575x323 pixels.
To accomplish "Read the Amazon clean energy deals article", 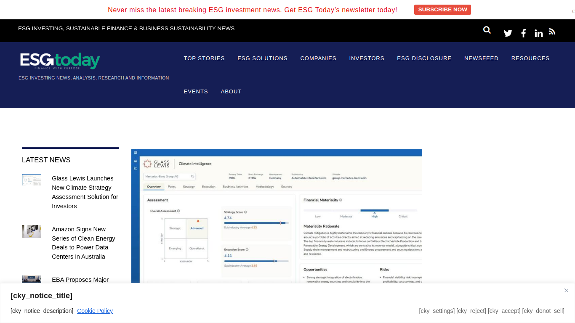I will [x=83, y=243].
